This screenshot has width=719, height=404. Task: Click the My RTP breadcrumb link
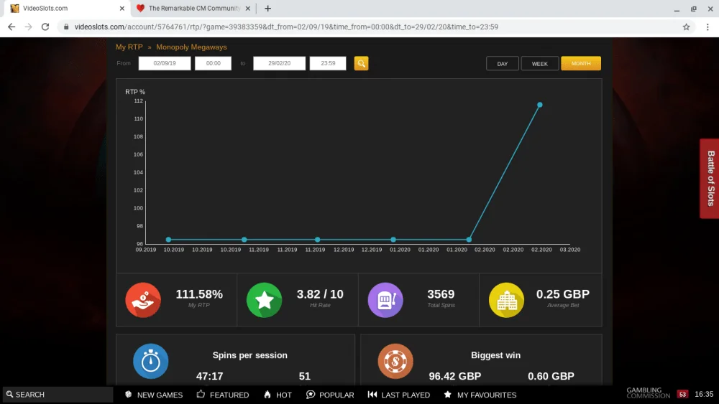(129, 47)
